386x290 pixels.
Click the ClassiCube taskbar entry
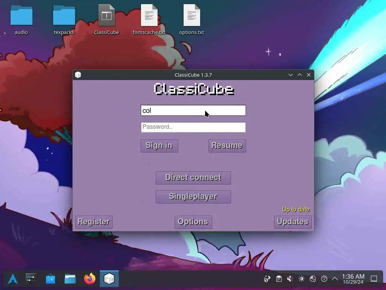(109, 279)
